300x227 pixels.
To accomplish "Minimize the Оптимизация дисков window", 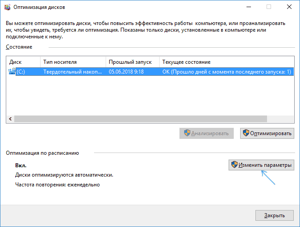I will pyautogui.click(x=249, y=7).
